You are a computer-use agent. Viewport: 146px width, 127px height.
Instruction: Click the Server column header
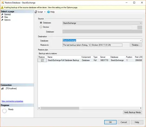[103, 57]
